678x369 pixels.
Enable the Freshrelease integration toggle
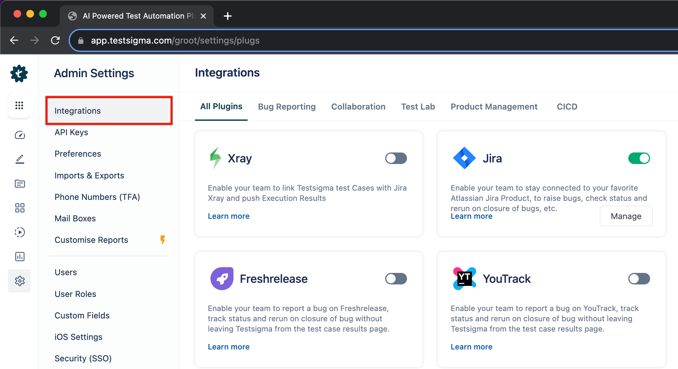396,279
